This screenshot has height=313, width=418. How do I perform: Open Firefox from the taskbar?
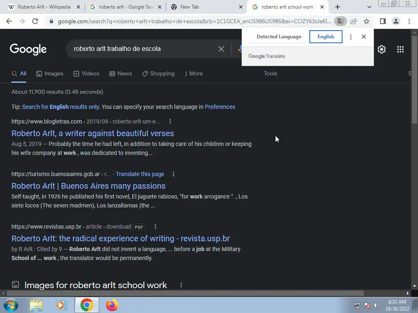click(112, 305)
